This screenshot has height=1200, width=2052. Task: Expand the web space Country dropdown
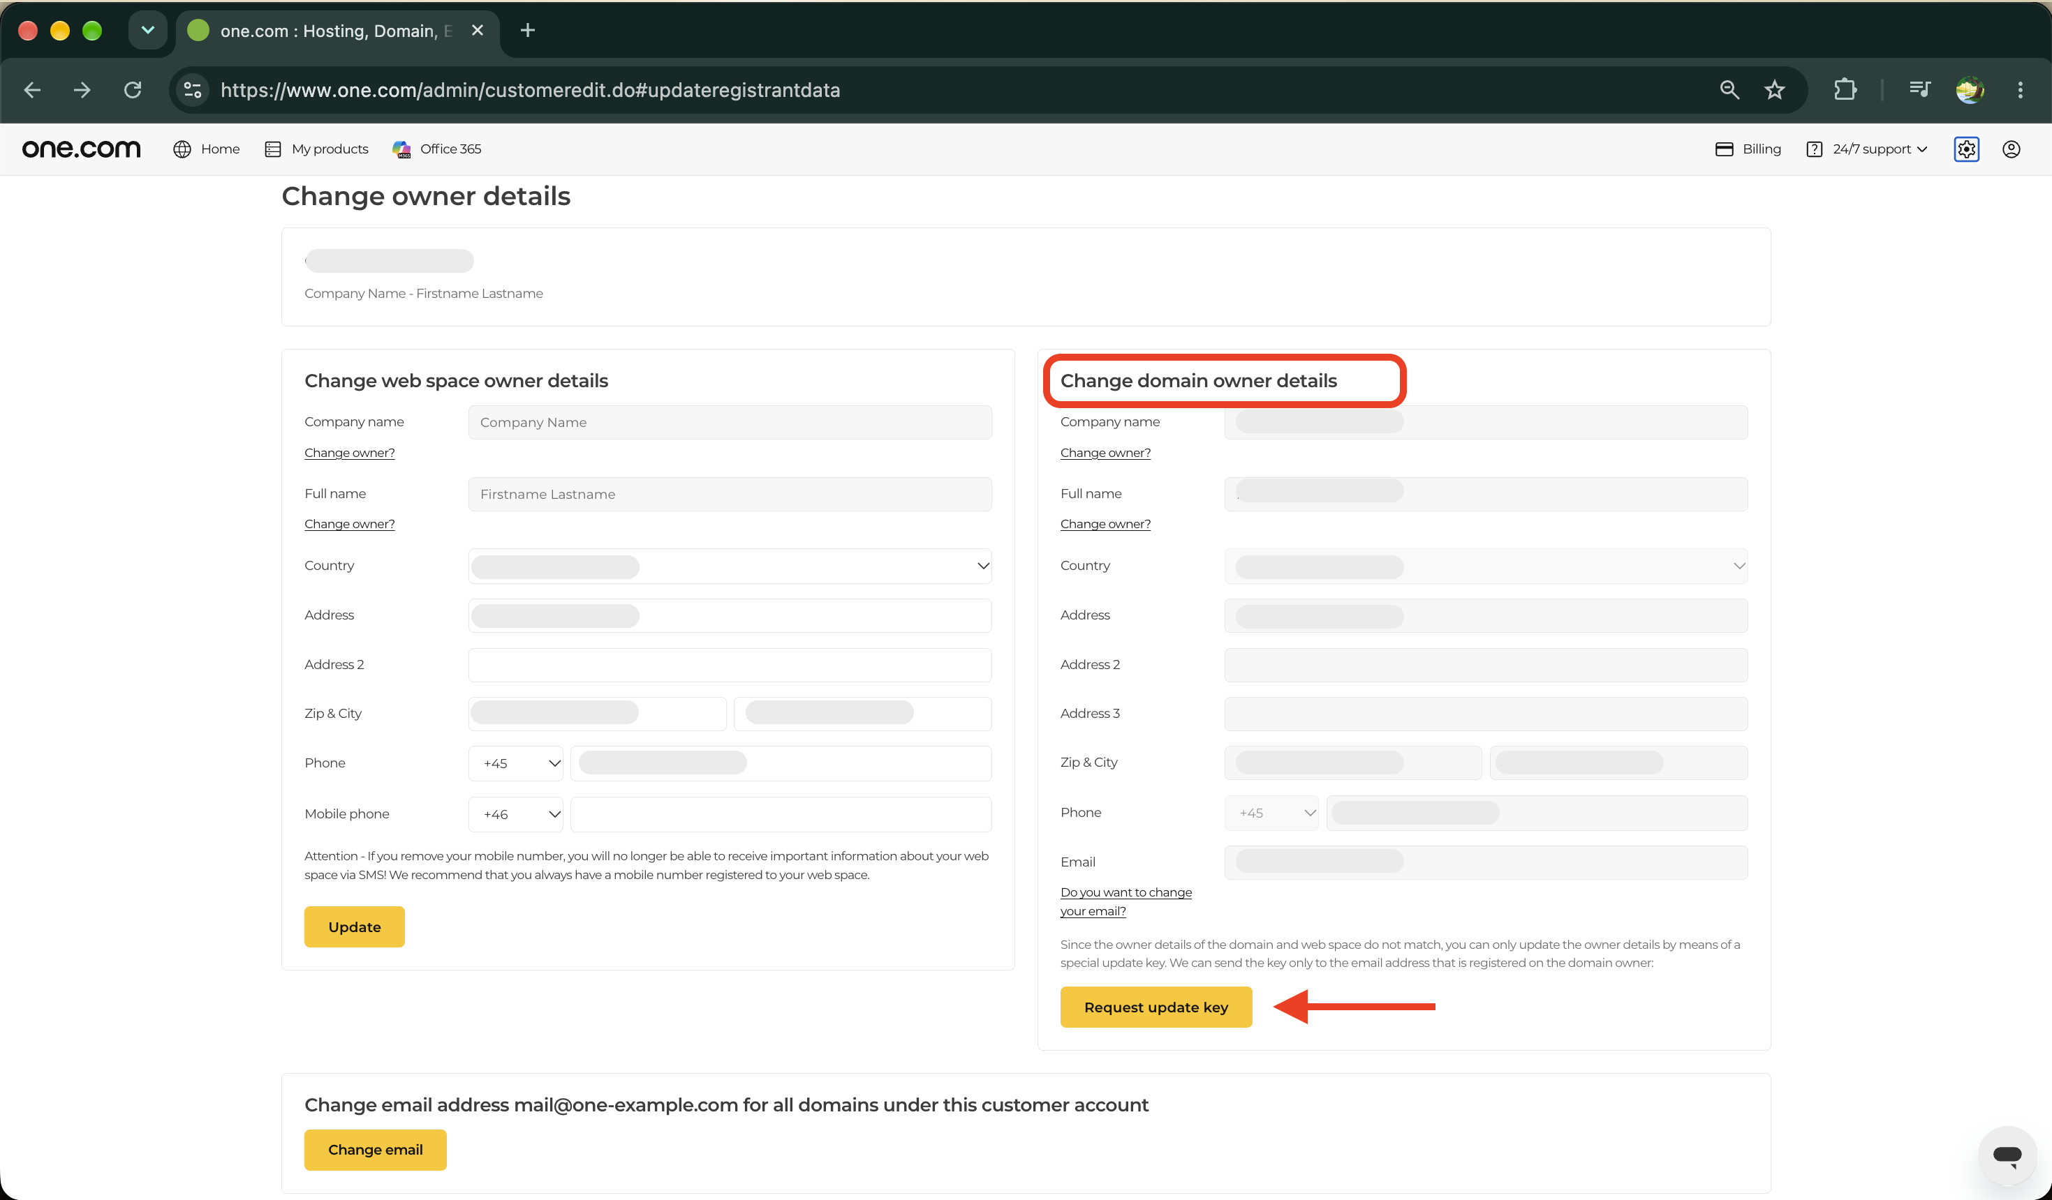[x=730, y=567]
